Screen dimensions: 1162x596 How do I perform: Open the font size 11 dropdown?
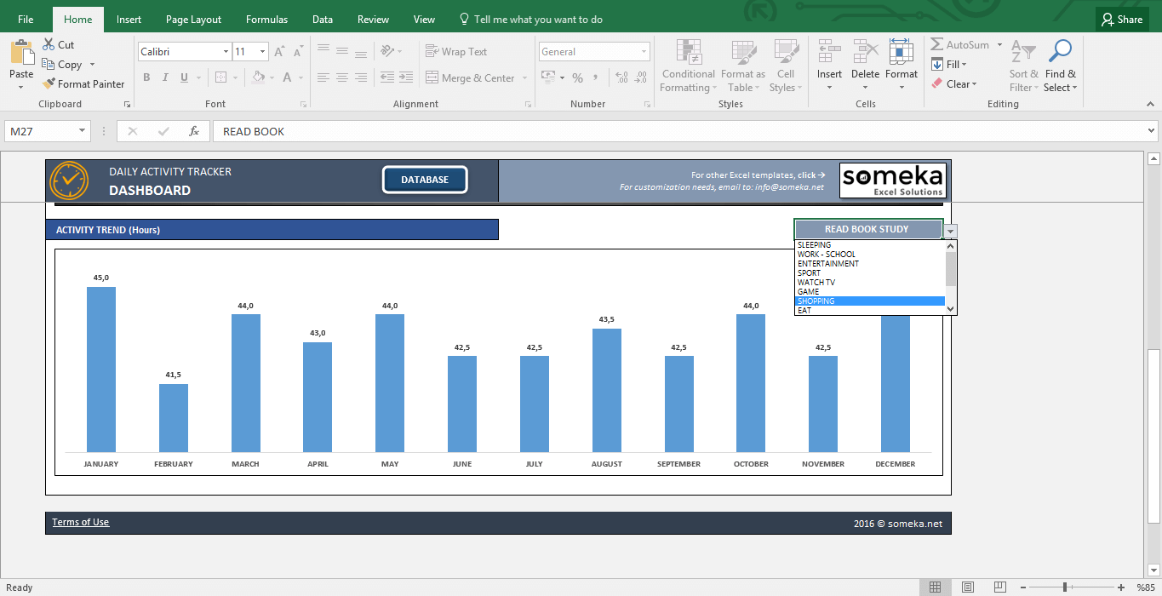(263, 52)
